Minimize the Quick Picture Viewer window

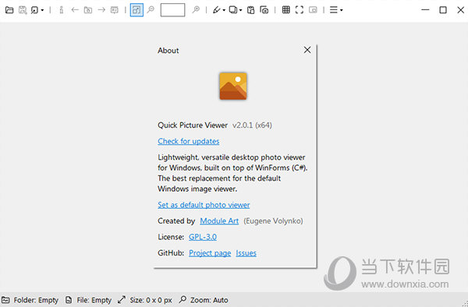(425, 10)
